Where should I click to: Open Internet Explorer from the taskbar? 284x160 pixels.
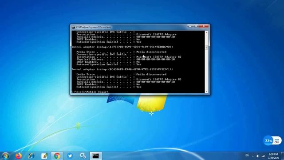32,156
